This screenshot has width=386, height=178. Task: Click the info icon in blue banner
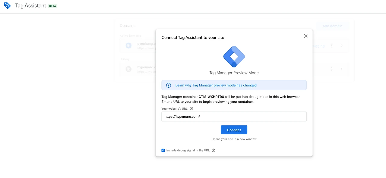pyautogui.click(x=169, y=85)
